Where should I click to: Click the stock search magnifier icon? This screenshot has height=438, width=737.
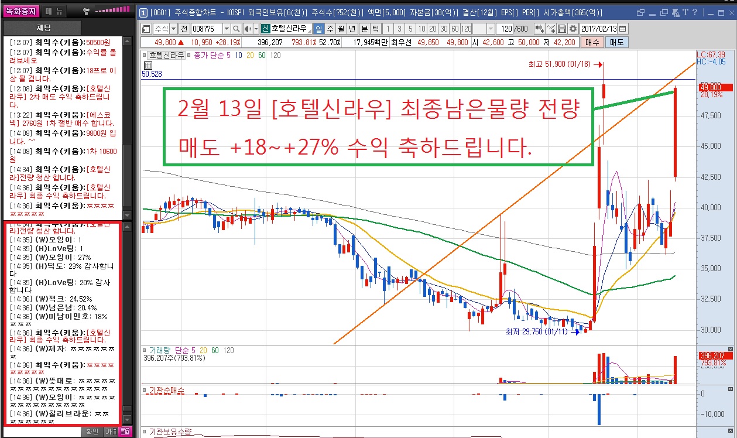236,29
